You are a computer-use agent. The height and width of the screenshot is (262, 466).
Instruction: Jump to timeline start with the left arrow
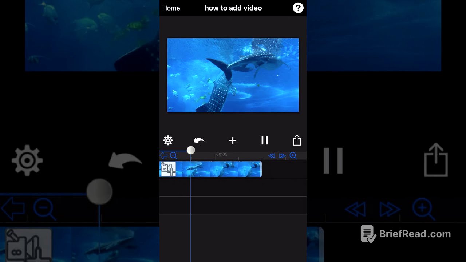pyautogui.click(x=163, y=156)
